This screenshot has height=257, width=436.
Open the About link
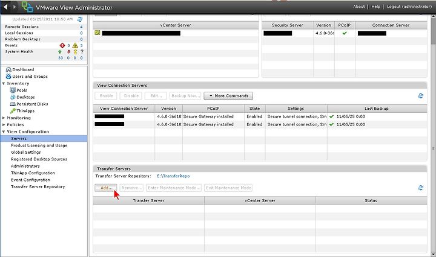tap(358, 7)
